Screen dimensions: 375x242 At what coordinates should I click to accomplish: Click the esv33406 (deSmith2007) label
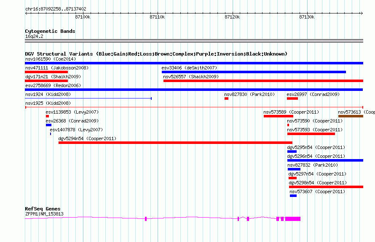[x=190, y=68]
